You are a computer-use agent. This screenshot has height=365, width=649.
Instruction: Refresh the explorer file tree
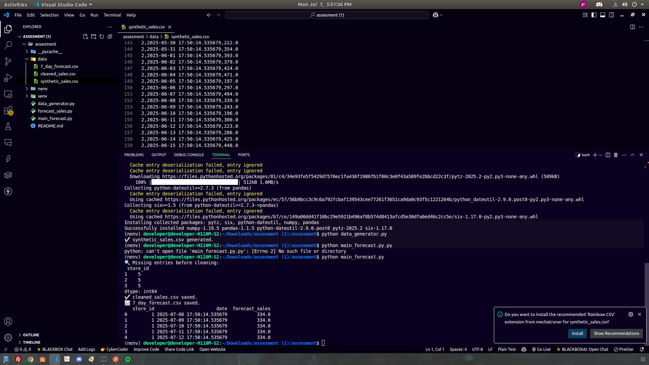(x=102, y=36)
